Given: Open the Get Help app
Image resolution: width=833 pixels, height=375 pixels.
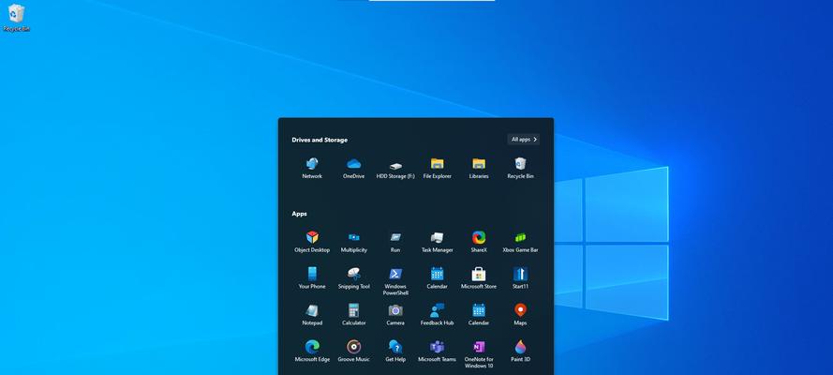Looking at the screenshot, I should coord(395,352).
